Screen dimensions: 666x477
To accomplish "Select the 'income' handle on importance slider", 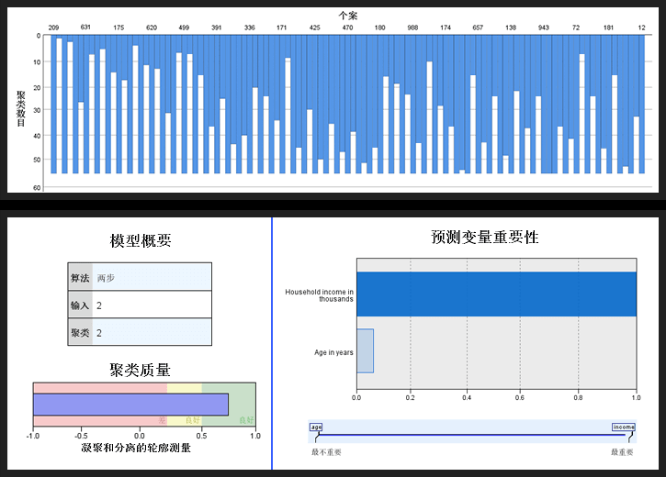I will click(624, 427).
